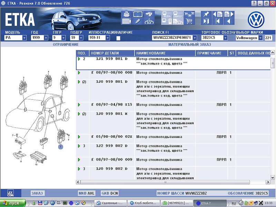Jump to first with bar-arrow icon
276x207 pixels.
(x=218, y=21)
